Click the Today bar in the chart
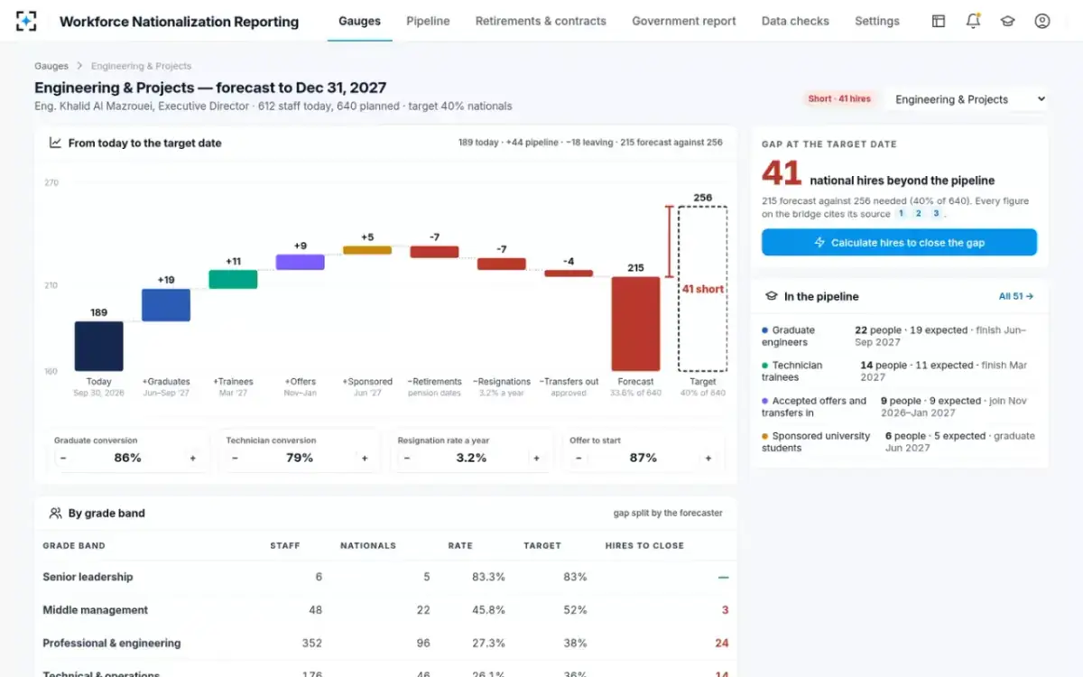Screen dimensions: 1083x677 [x=98, y=347]
